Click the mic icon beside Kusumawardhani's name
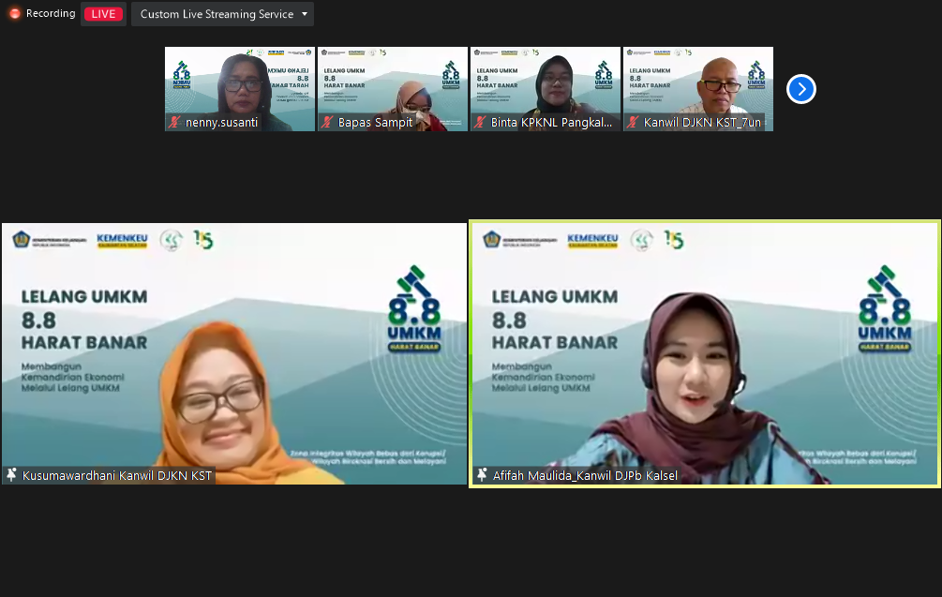Screen dimensions: 942x597 10,475
